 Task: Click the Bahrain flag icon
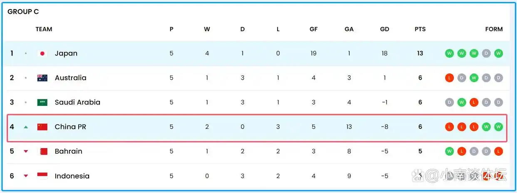[42, 151]
